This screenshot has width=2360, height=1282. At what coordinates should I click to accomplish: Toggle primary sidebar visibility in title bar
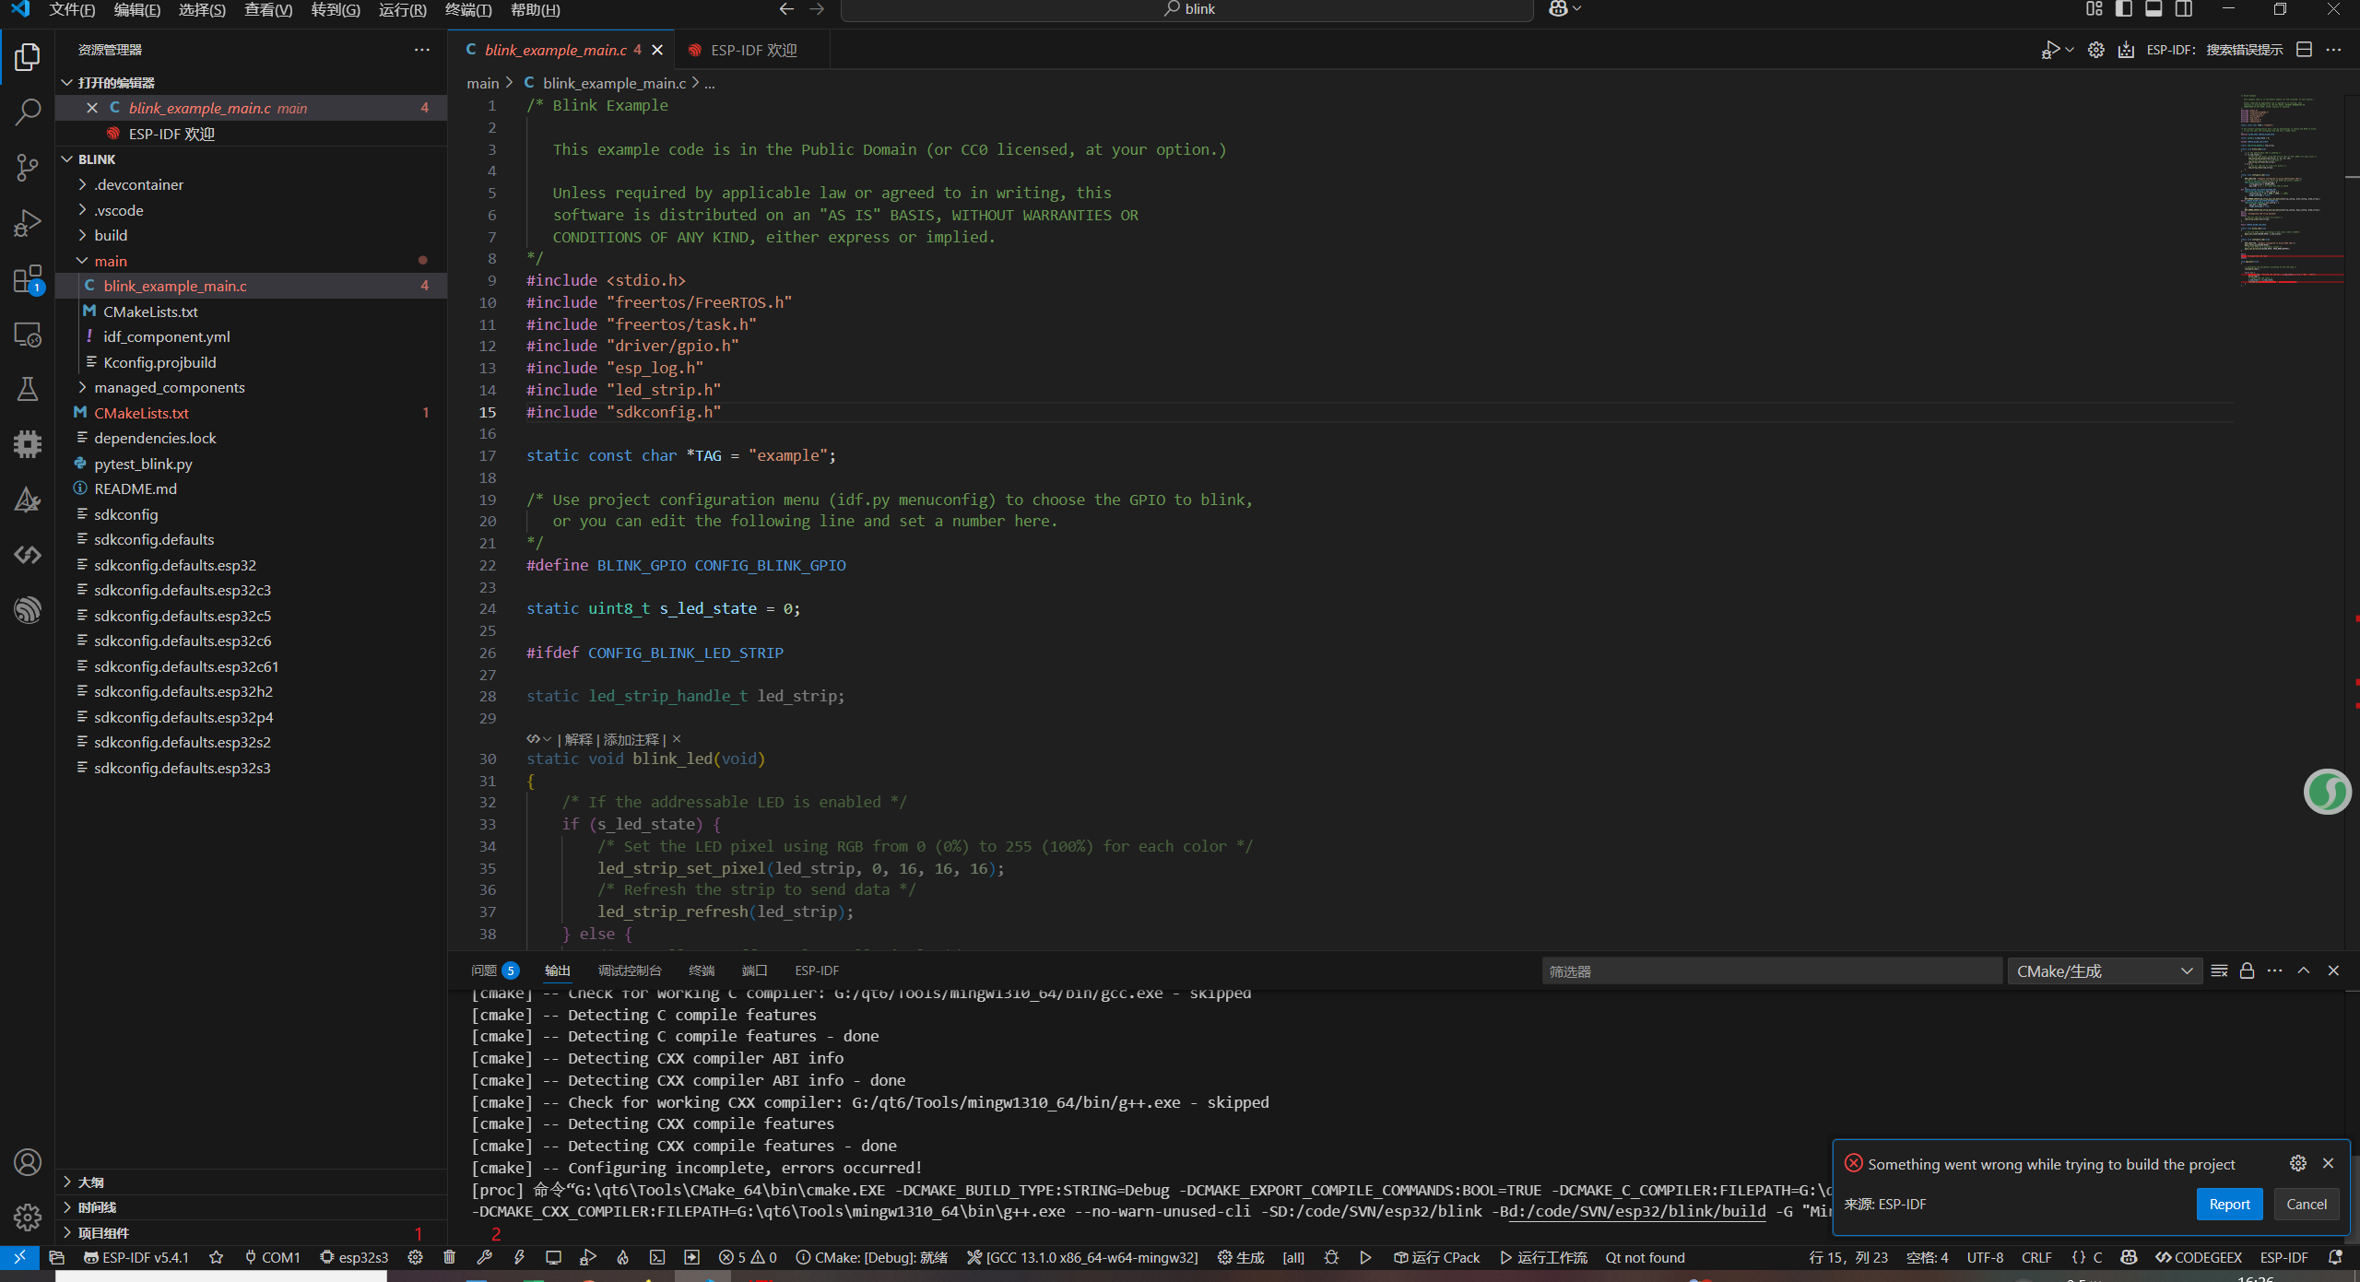(x=2124, y=9)
